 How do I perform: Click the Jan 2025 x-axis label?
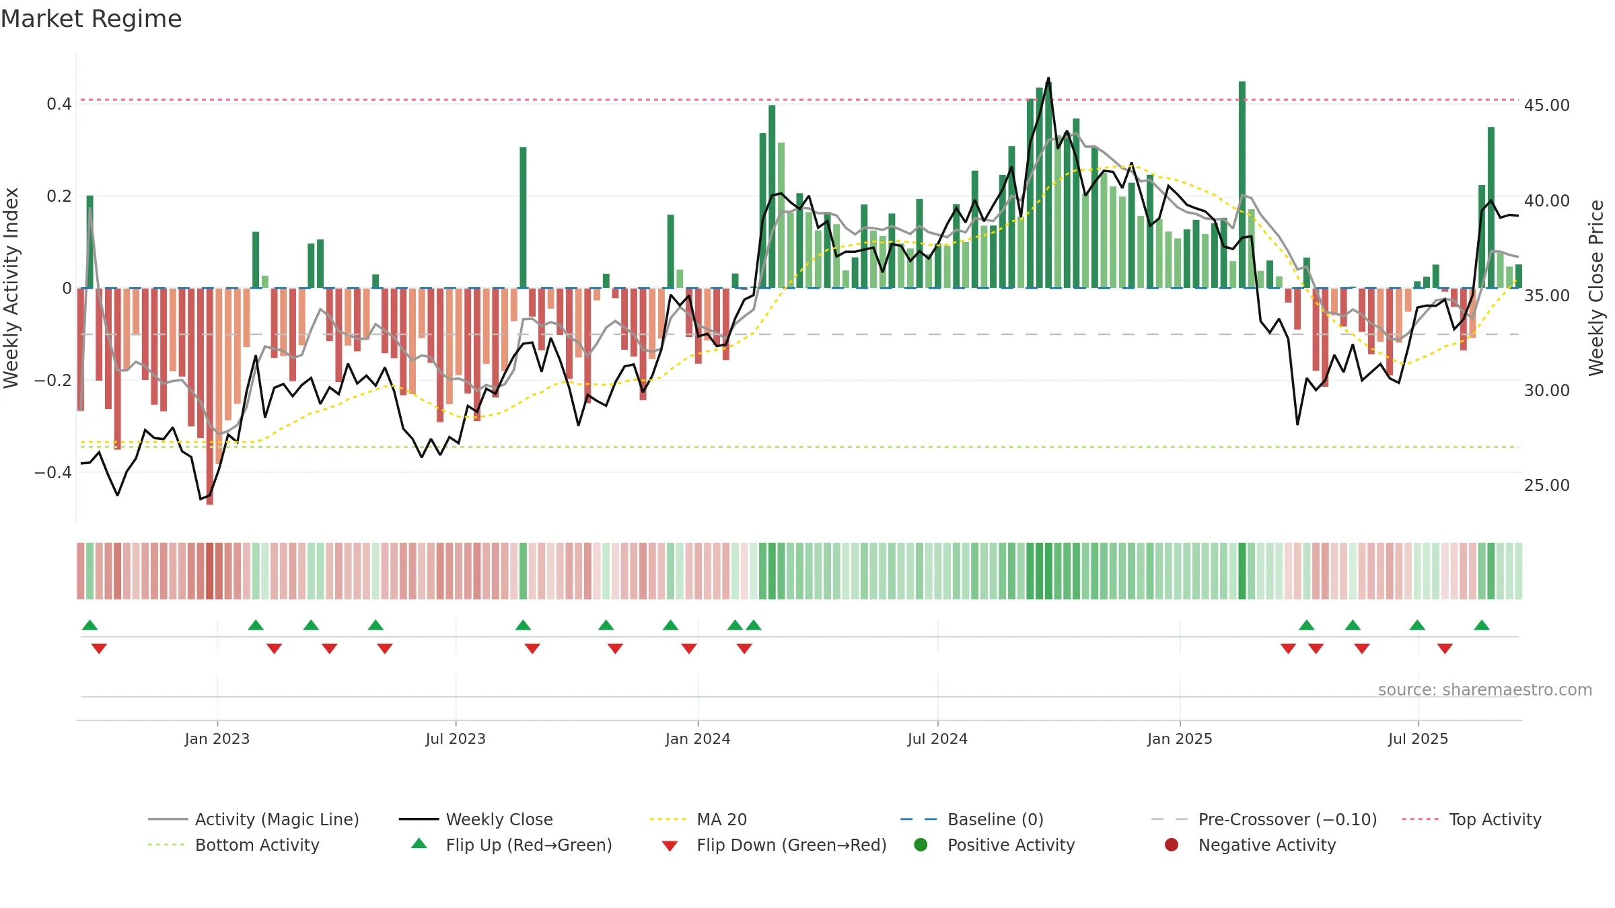1180,739
